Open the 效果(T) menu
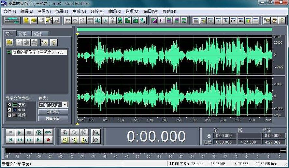289x168 pixels. 62,11
